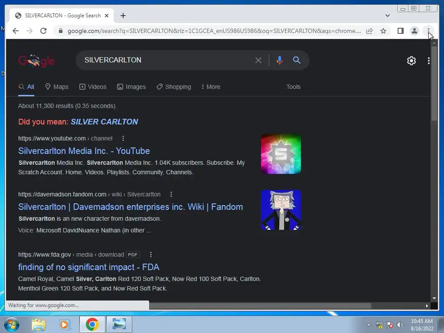Image resolution: width=444 pixels, height=333 pixels.
Task: Click the Silvercarlton YouTube channel thumbnail
Action: point(281,154)
